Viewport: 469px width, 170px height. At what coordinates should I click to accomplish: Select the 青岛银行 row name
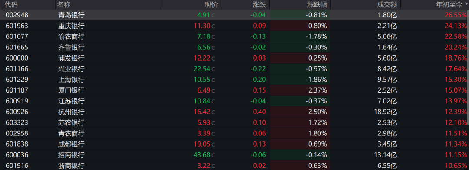click(71, 15)
